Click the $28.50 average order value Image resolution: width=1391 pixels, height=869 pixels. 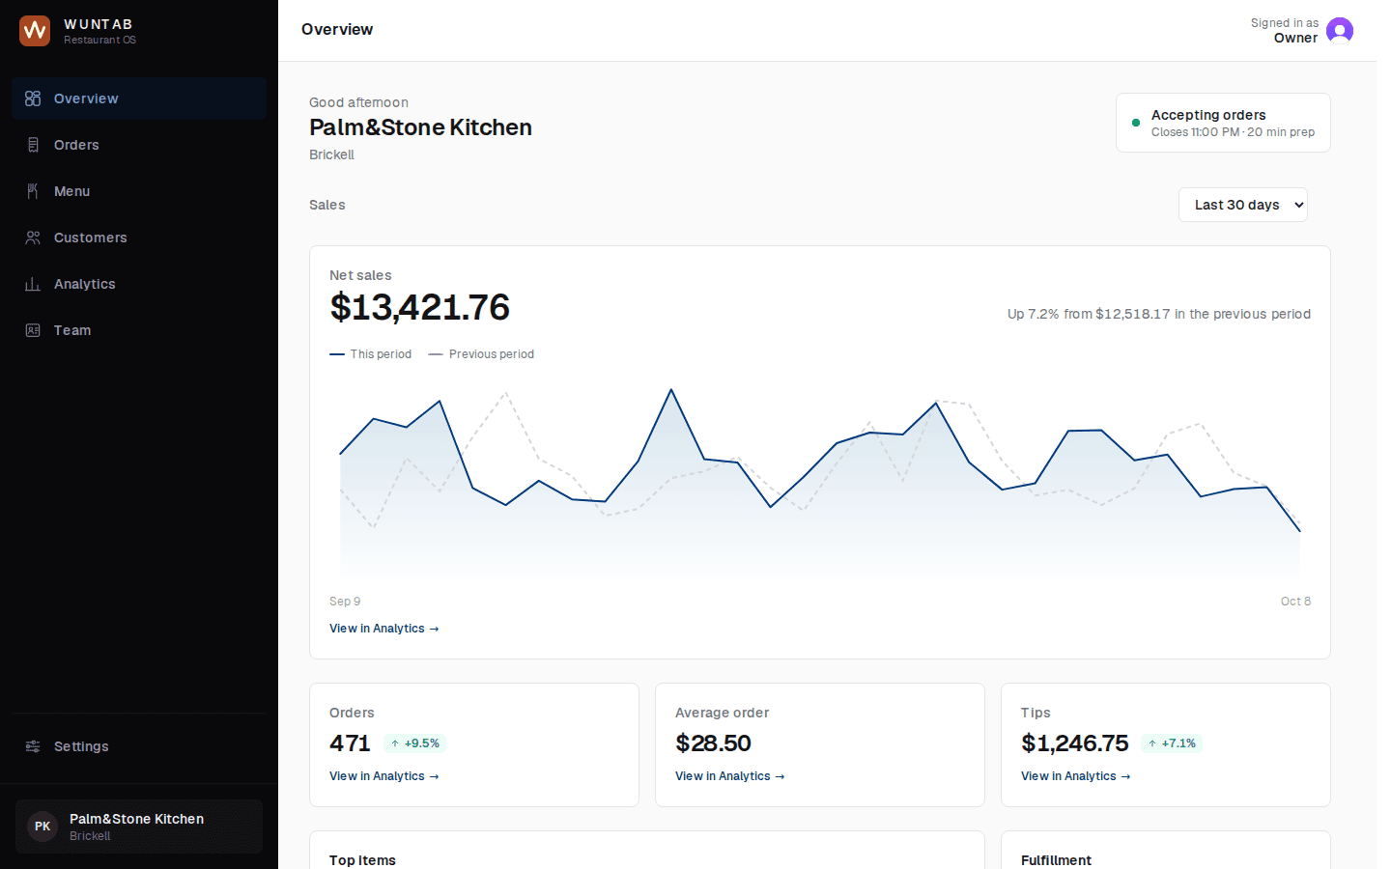tap(713, 743)
